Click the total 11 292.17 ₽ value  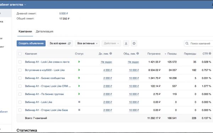point(154,118)
